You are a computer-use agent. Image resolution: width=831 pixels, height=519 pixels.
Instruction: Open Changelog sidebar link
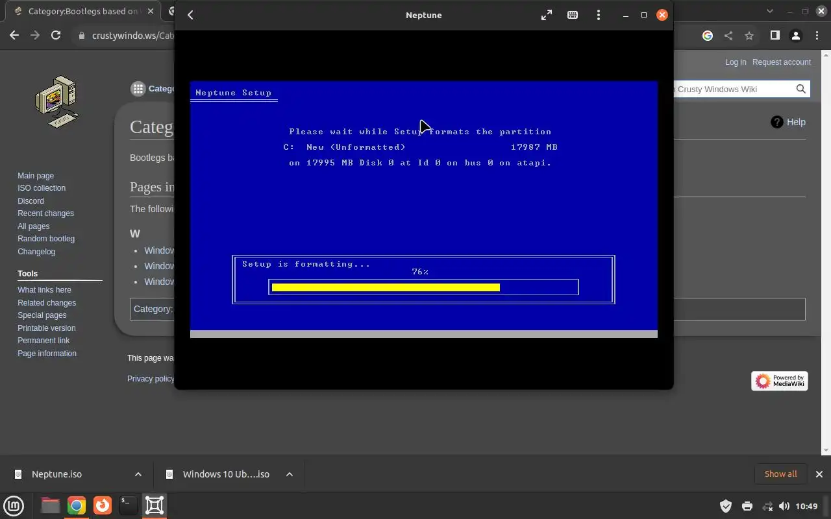(36, 252)
